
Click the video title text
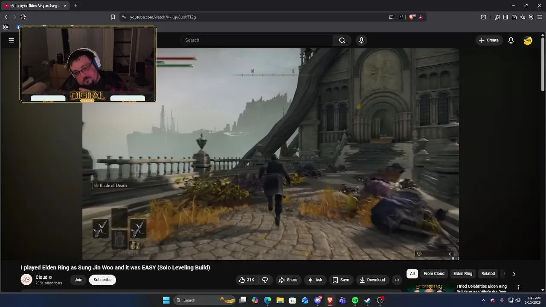point(115,267)
